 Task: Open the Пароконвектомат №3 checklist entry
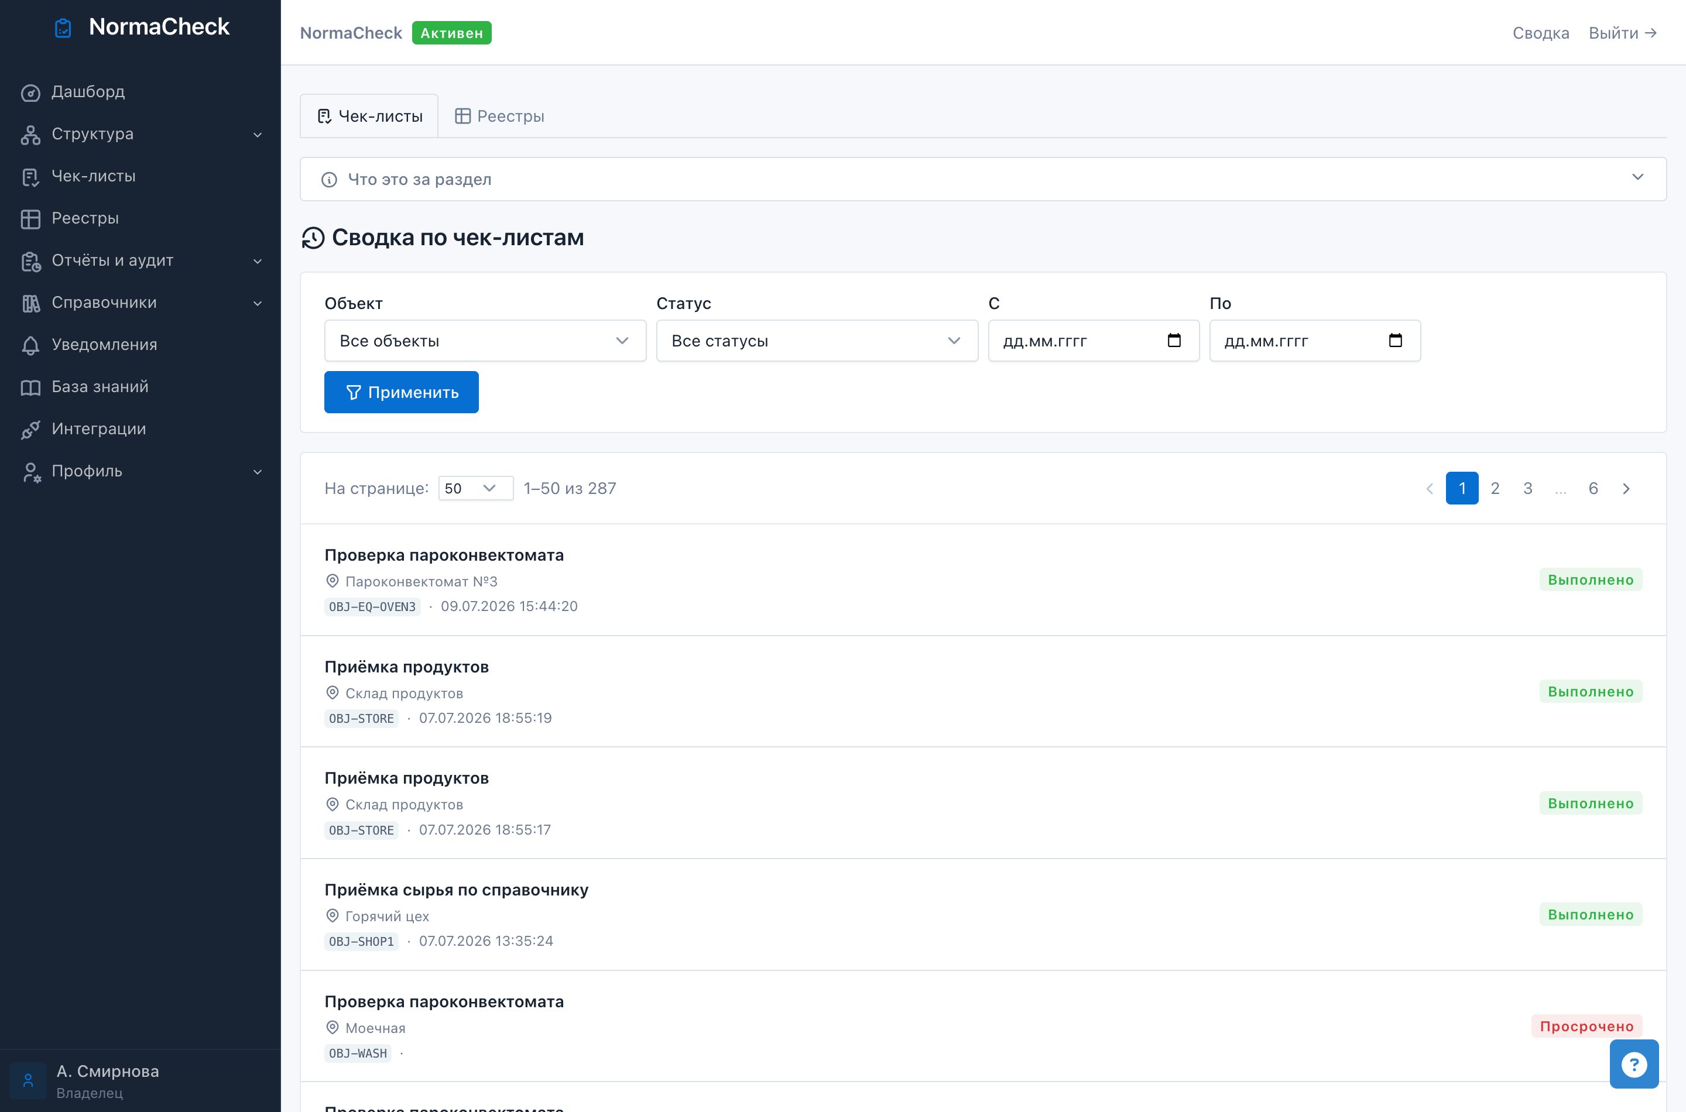click(x=982, y=580)
